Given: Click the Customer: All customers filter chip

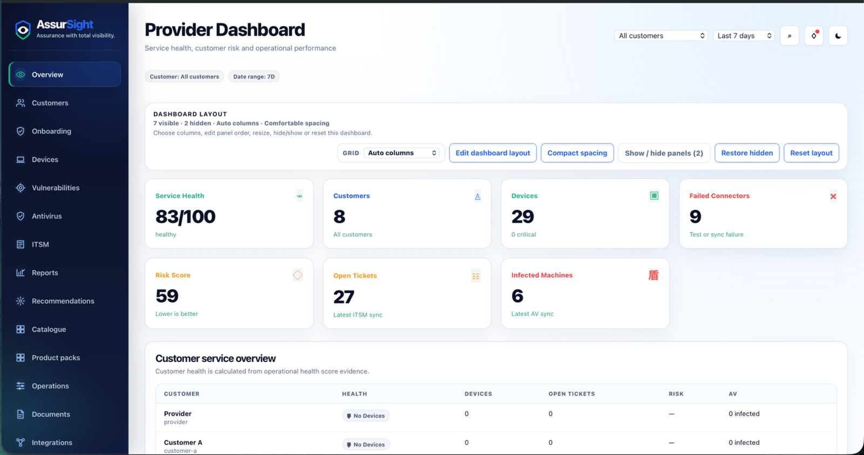Looking at the screenshot, I should click(x=184, y=77).
